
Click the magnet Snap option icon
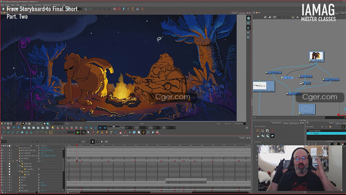267,131
